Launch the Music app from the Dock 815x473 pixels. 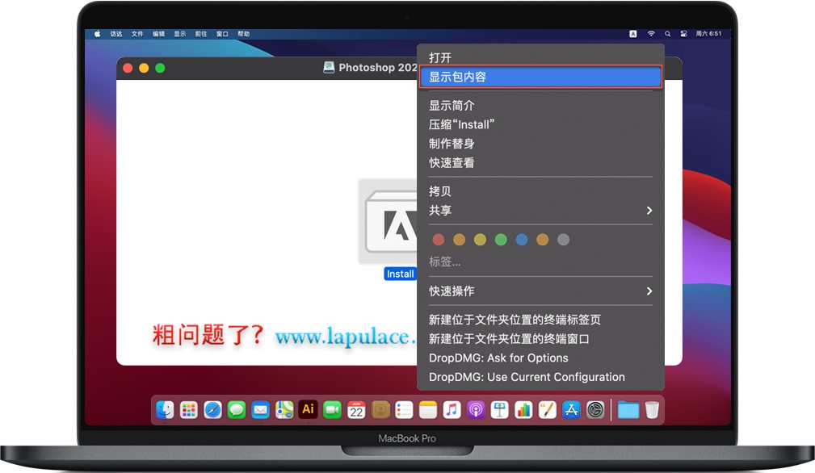(450, 409)
